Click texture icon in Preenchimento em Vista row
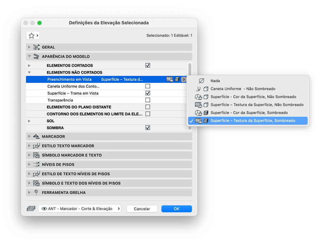Screen dimensions: 326x239 [170, 79]
